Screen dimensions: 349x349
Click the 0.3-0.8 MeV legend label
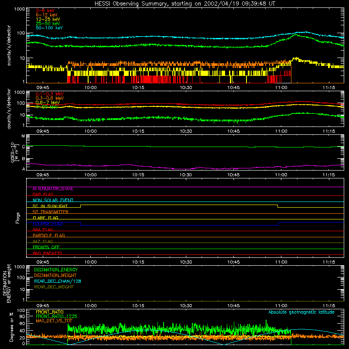(x=50, y=98)
